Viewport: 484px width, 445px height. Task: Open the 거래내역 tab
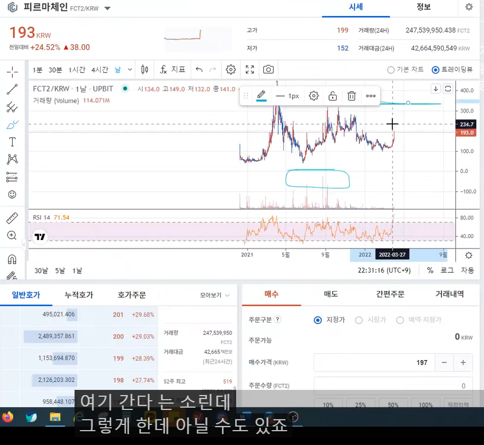click(450, 294)
